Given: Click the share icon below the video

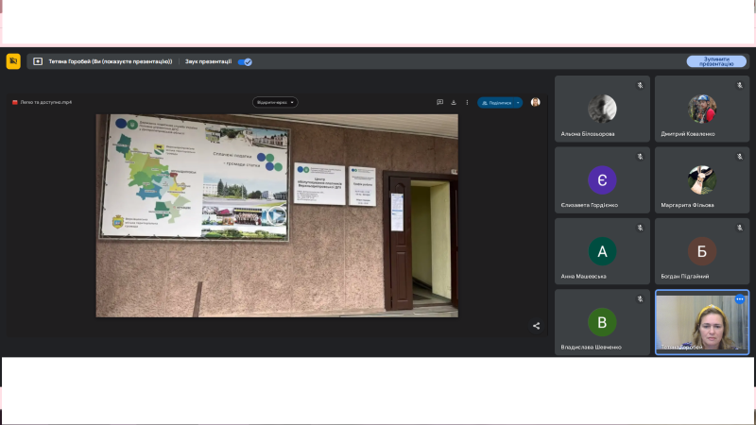Looking at the screenshot, I should [536, 326].
